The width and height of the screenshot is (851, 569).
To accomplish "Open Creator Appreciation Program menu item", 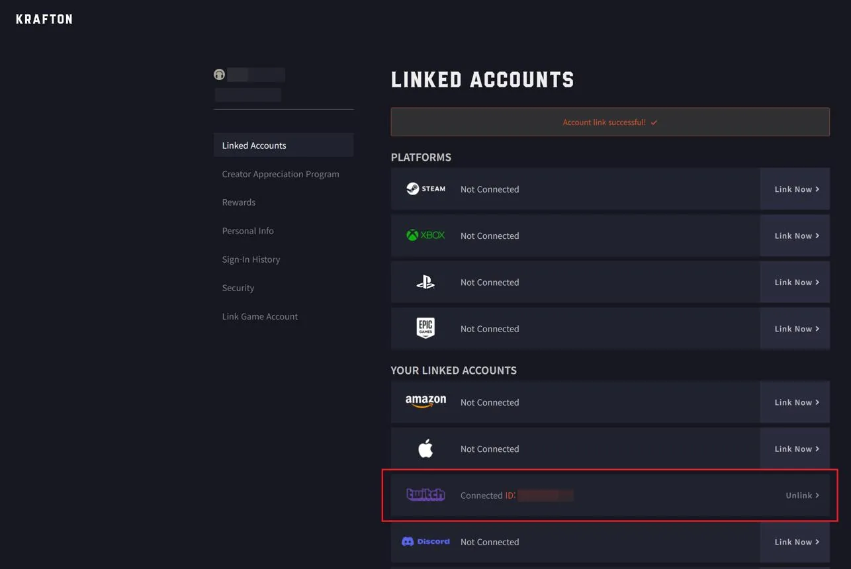I will point(281,174).
